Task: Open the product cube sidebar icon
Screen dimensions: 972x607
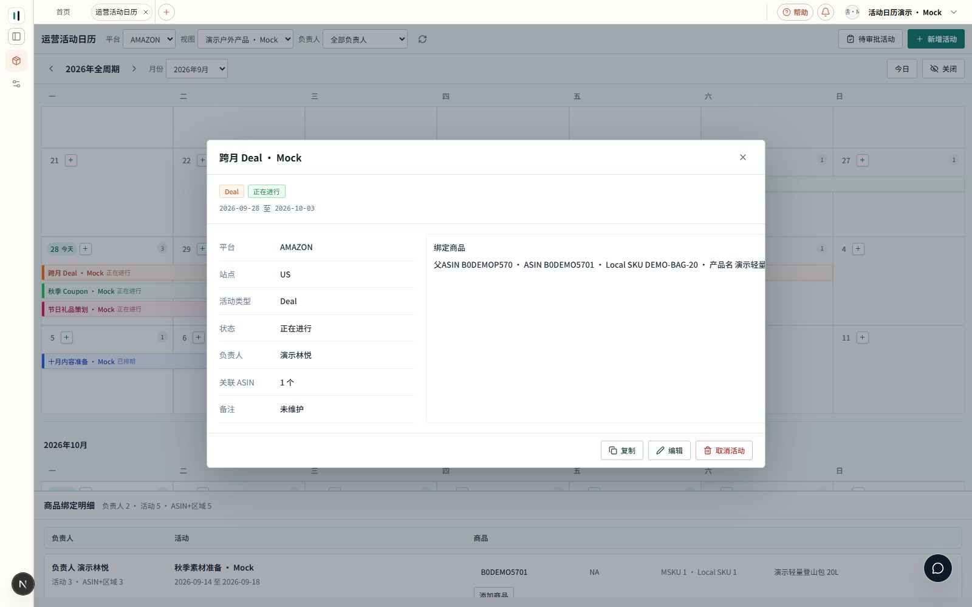Action: click(x=16, y=61)
